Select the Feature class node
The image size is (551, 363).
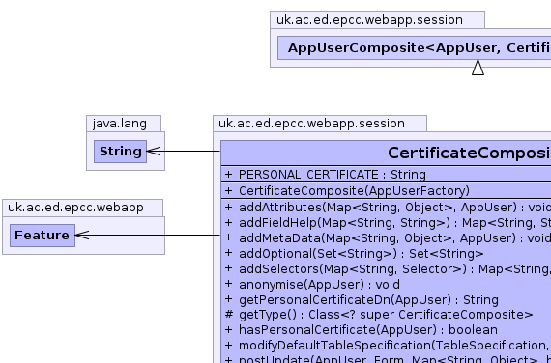(43, 236)
